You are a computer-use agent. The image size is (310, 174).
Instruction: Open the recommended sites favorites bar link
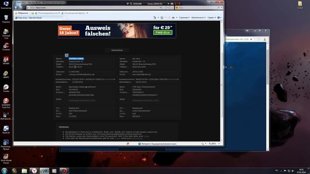point(47,13)
